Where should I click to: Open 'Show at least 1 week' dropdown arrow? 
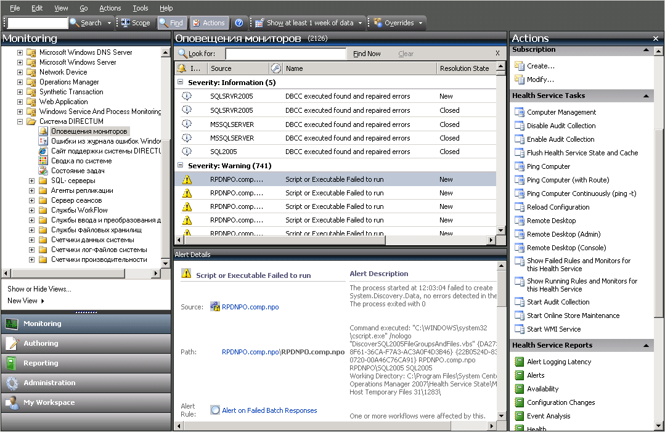point(360,23)
